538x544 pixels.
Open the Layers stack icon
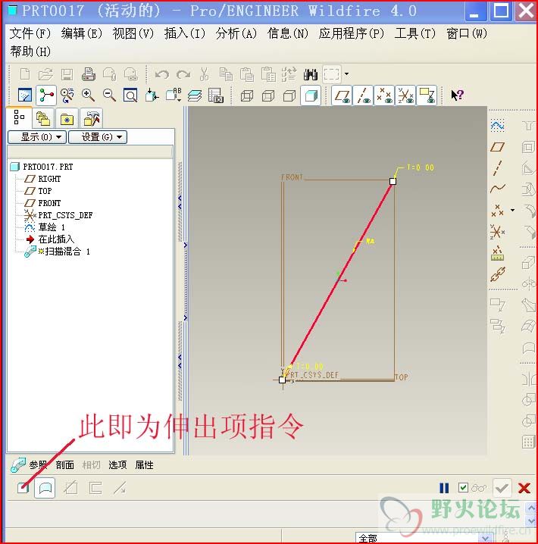[x=195, y=95]
